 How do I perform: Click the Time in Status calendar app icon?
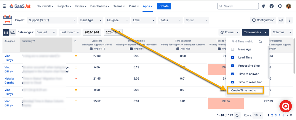tap(7, 20)
